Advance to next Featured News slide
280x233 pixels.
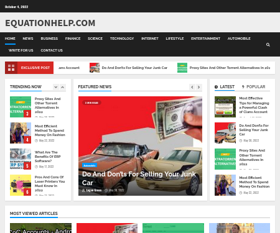(198, 87)
